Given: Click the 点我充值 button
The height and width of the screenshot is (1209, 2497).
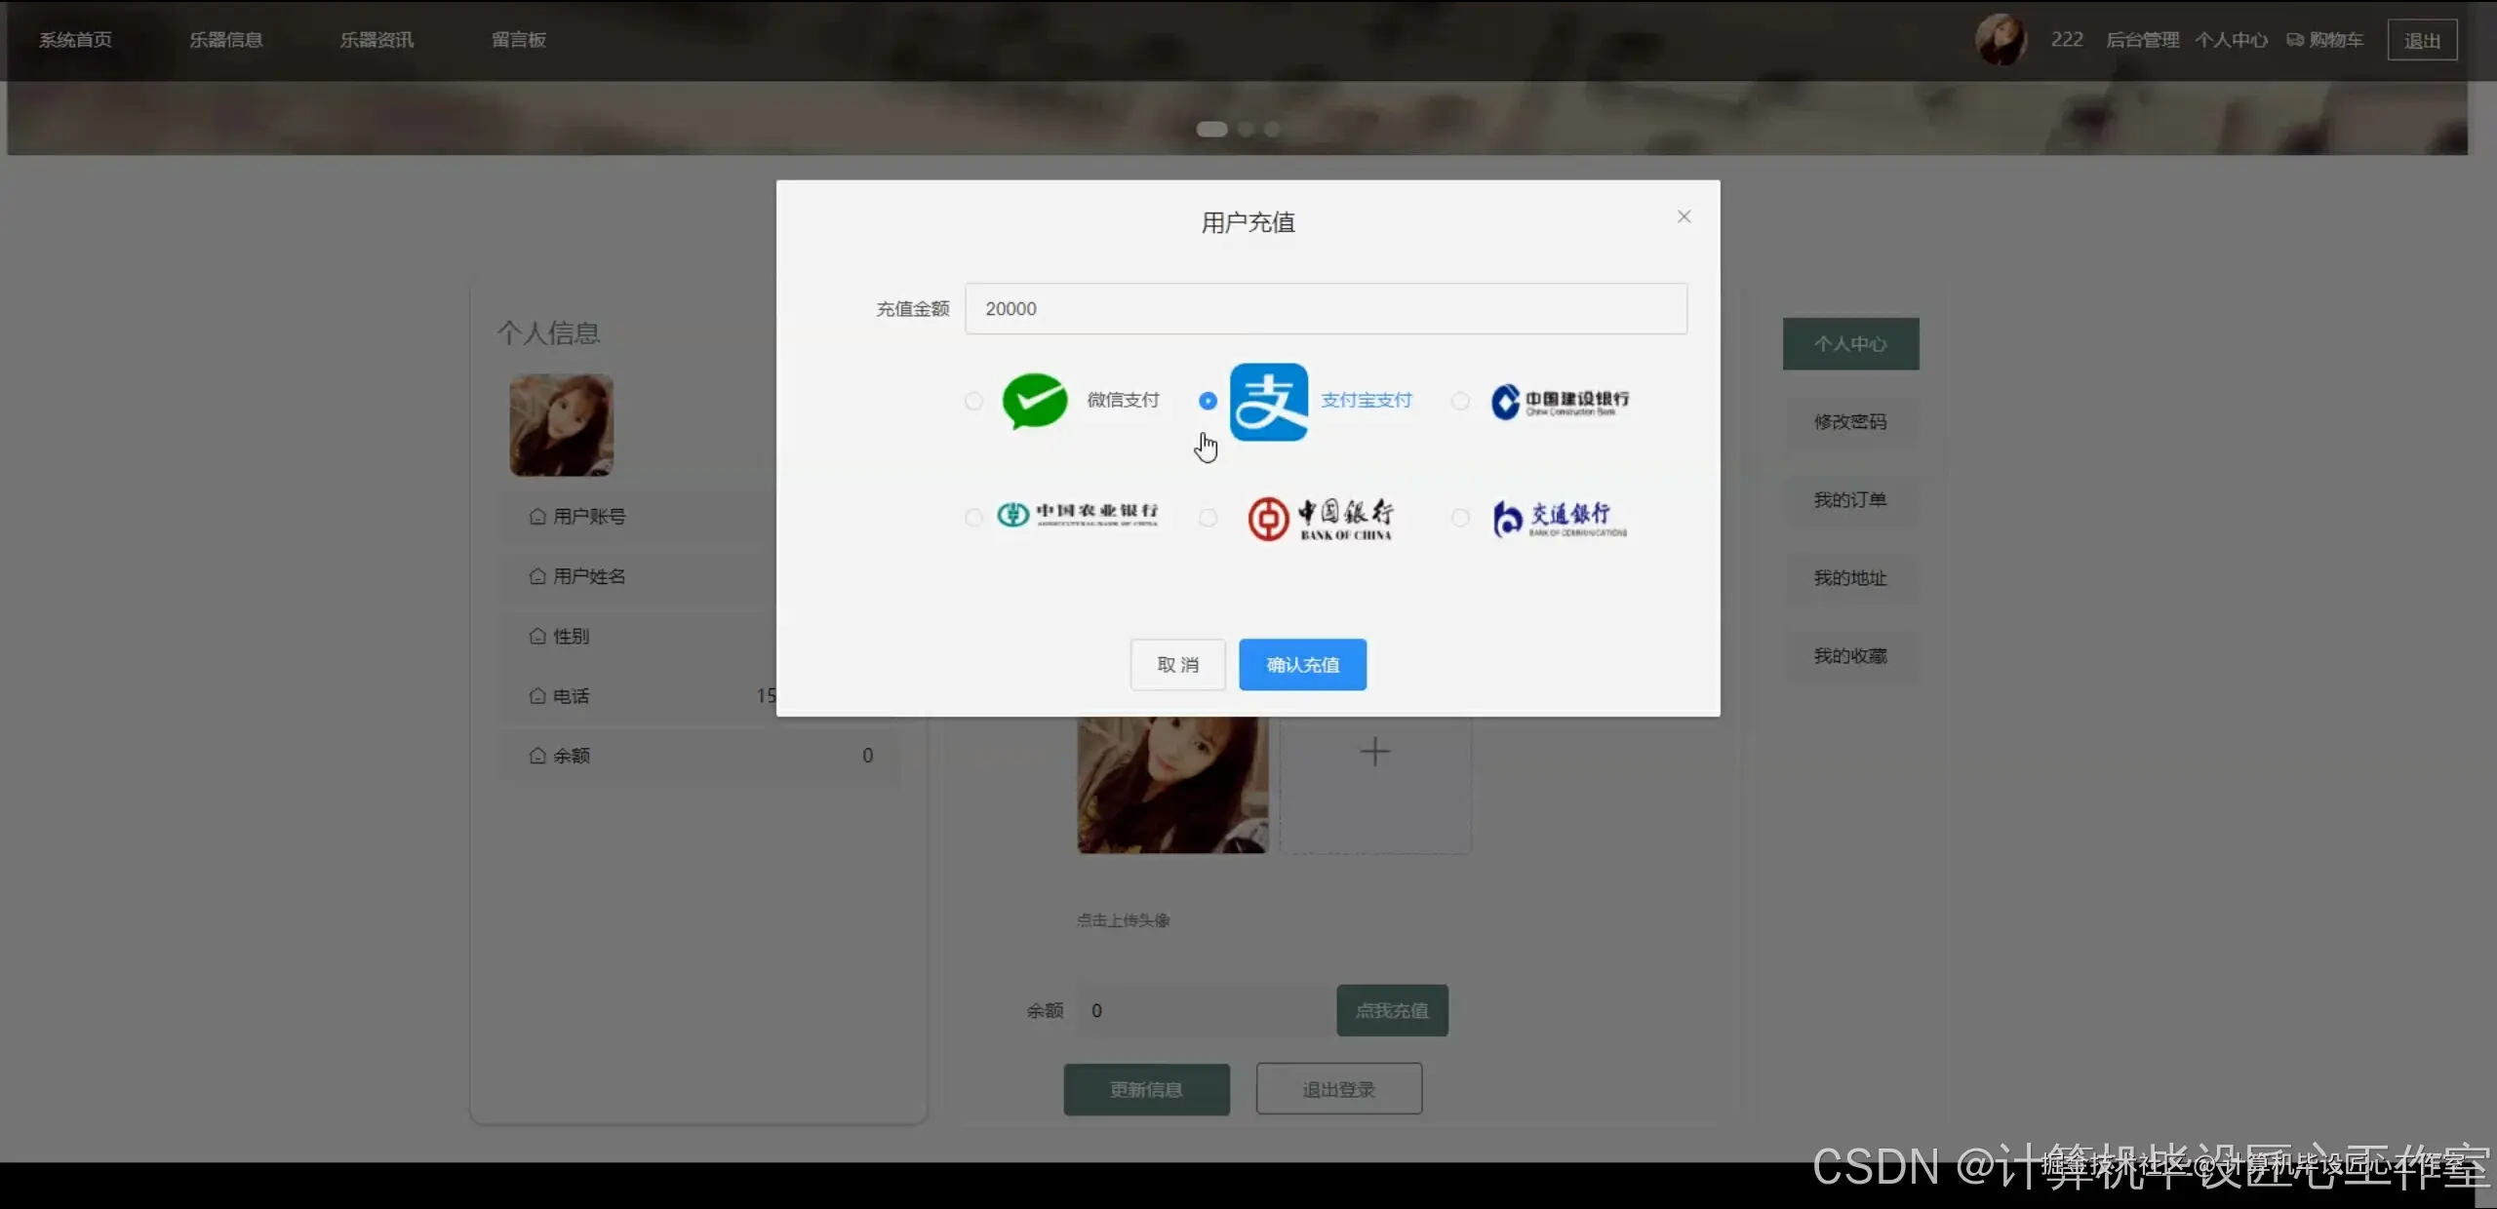Looking at the screenshot, I should [1392, 1011].
